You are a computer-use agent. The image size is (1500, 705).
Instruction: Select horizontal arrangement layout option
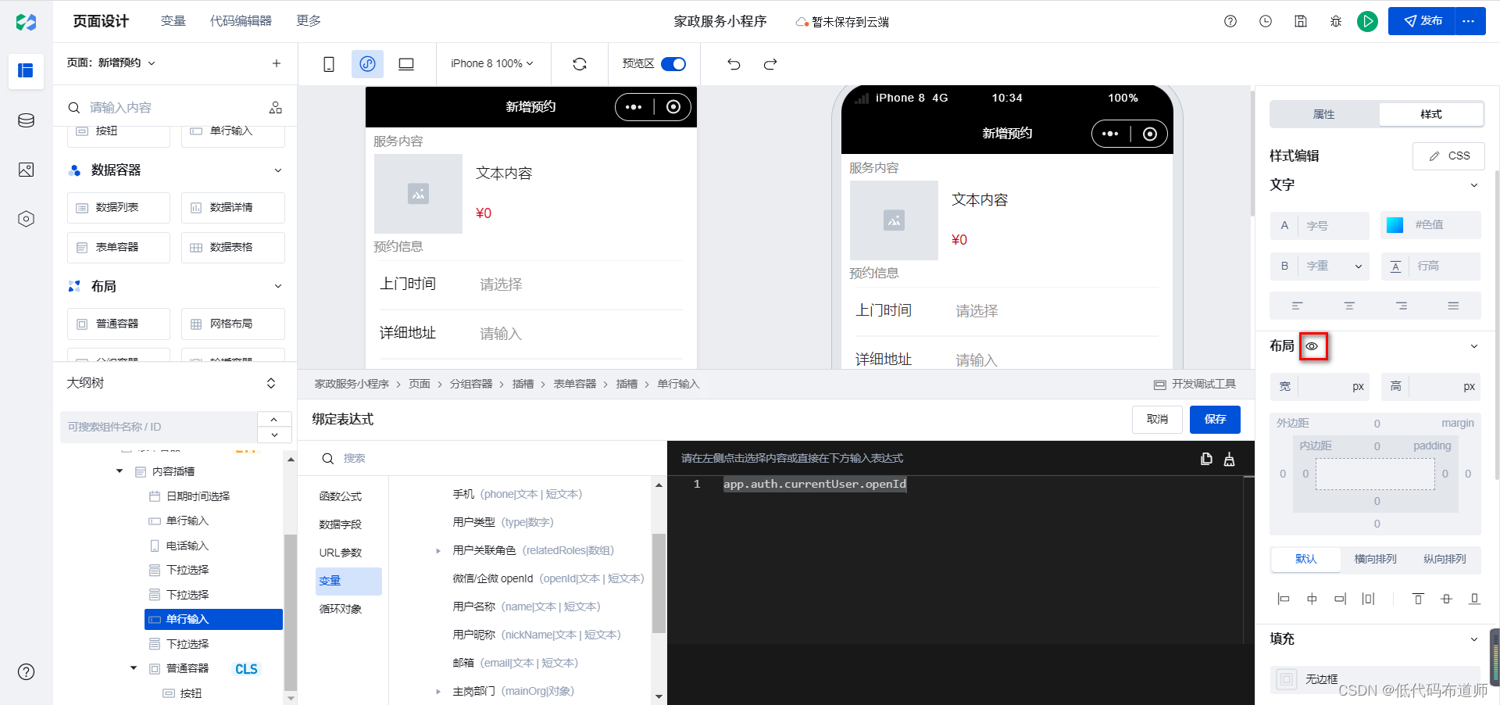[1375, 559]
